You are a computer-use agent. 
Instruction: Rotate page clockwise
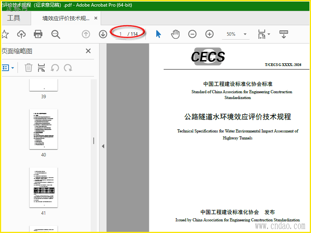coord(68,68)
